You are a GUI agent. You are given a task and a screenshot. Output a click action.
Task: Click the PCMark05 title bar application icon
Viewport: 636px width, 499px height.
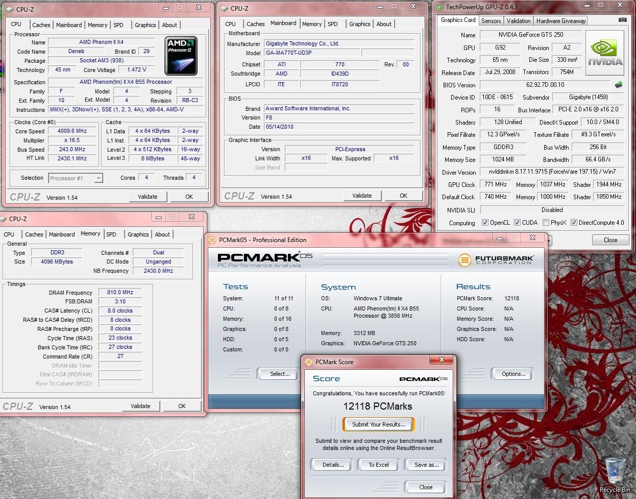click(212, 240)
